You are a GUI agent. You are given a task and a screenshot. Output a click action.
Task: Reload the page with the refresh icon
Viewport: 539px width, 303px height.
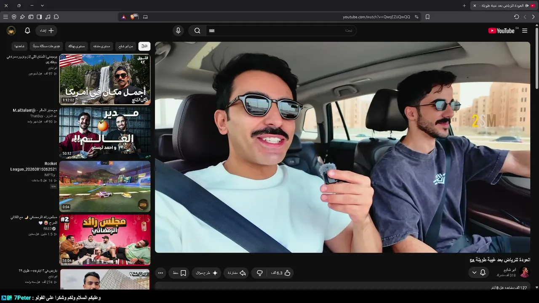click(516, 17)
